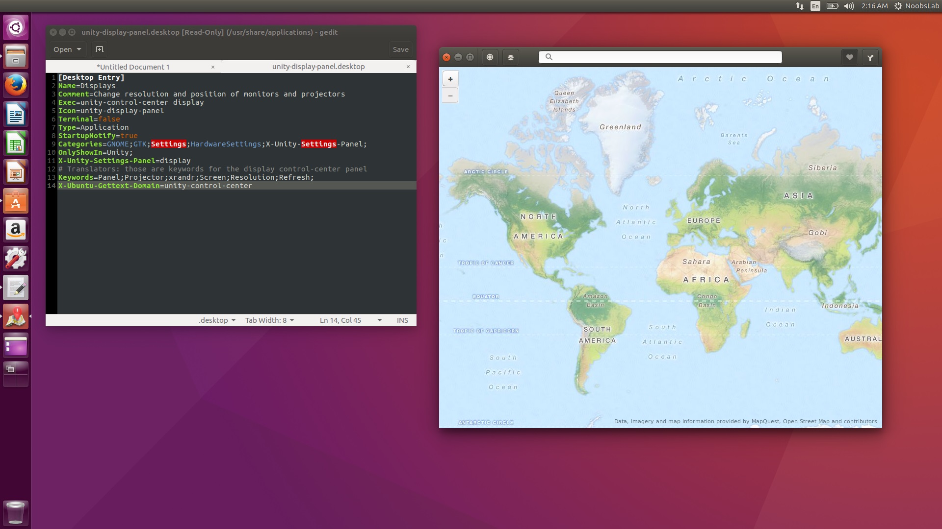Close the Untitled Document 1 tab
The width and height of the screenshot is (942, 529).
pos(212,67)
